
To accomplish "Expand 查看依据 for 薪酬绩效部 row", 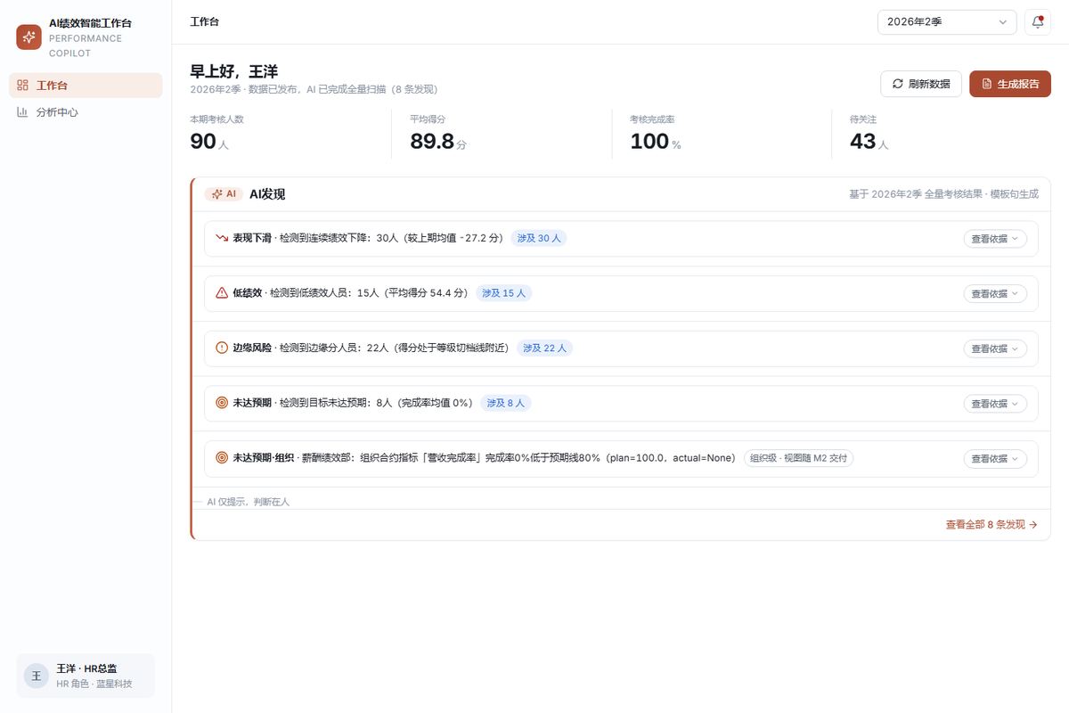I will [x=995, y=459].
